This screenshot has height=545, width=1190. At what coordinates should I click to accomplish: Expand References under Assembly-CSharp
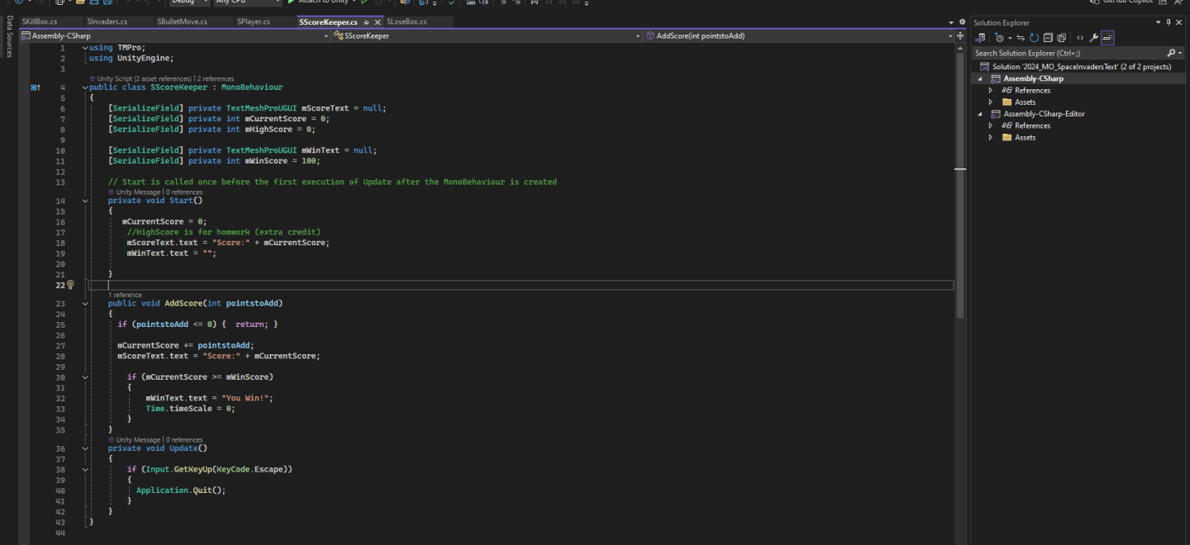click(x=991, y=91)
